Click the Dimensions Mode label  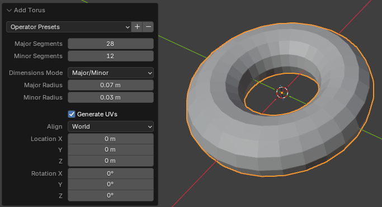click(36, 73)
